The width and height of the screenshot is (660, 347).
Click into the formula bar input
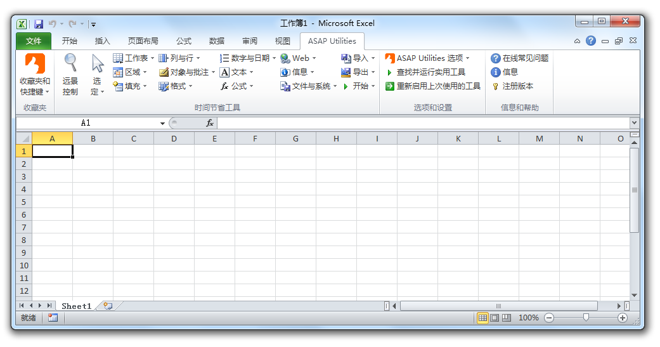click(424, 123)
